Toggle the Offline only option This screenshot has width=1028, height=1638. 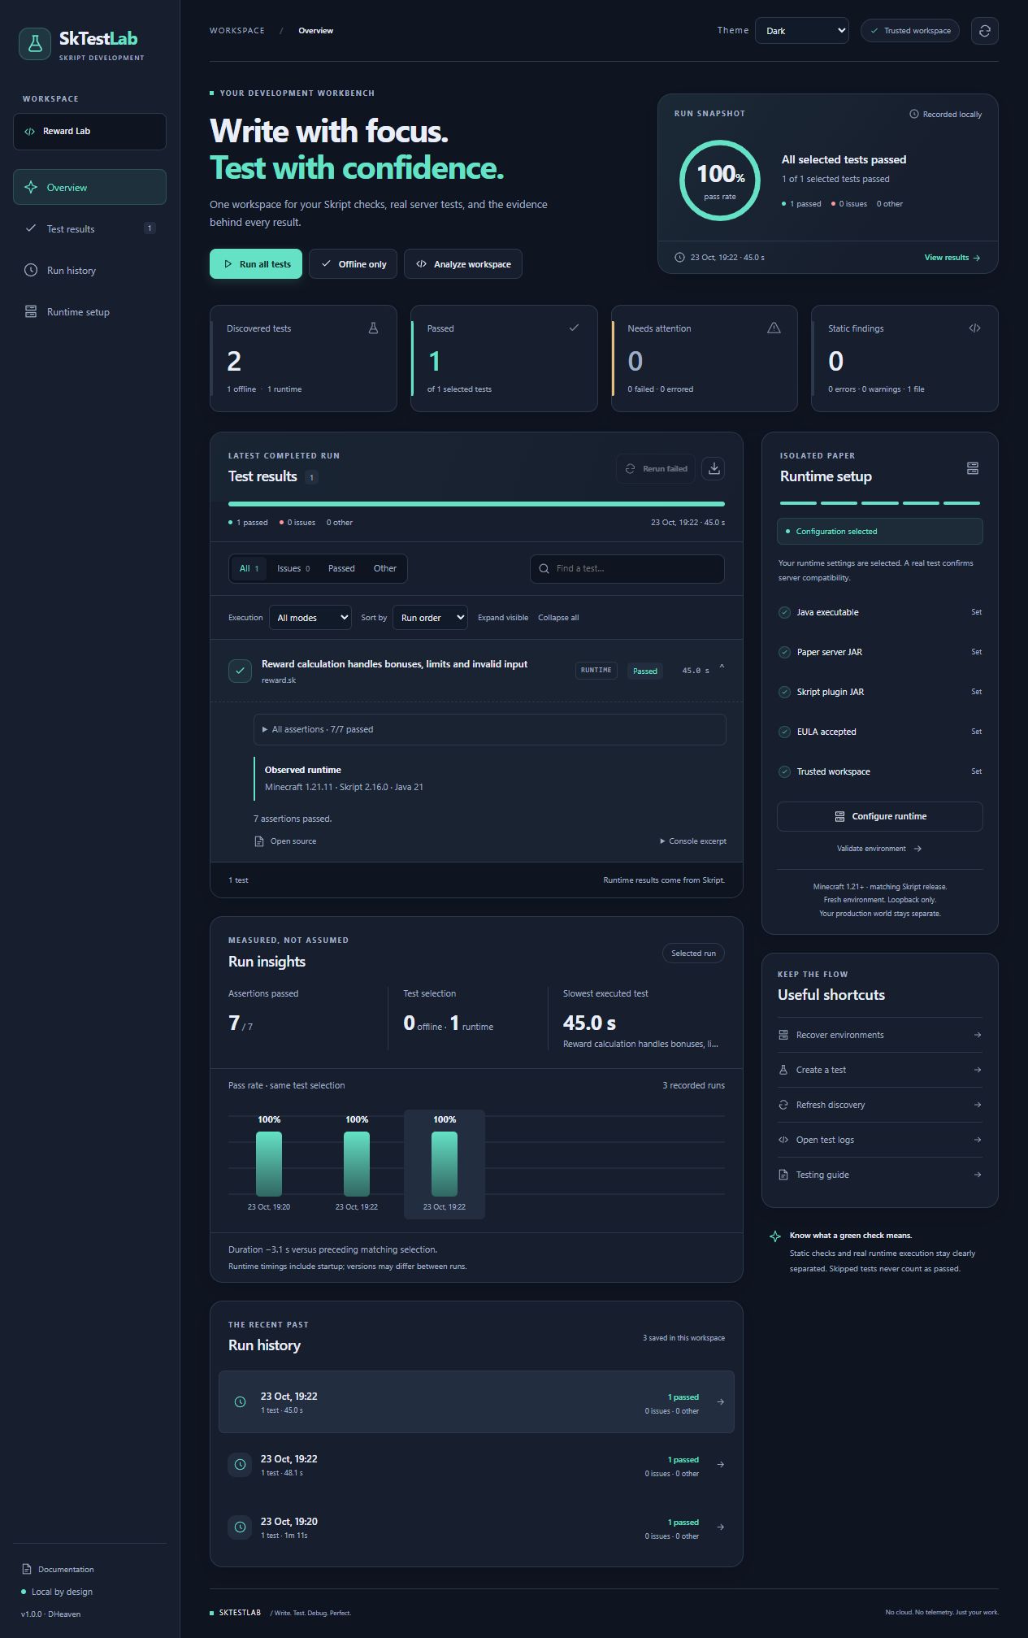(x=353, y=264)
